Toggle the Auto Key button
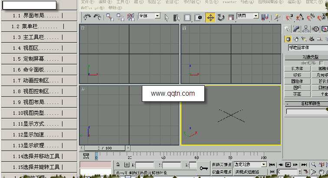This screenshot has height=178, width=328. [x=222, y=165]
